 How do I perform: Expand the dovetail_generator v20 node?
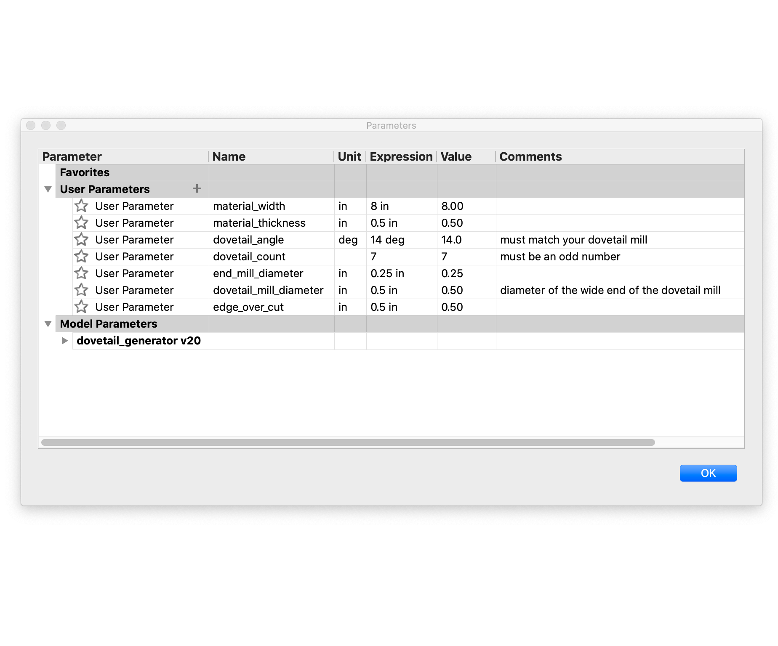click(x=64, y=341)
